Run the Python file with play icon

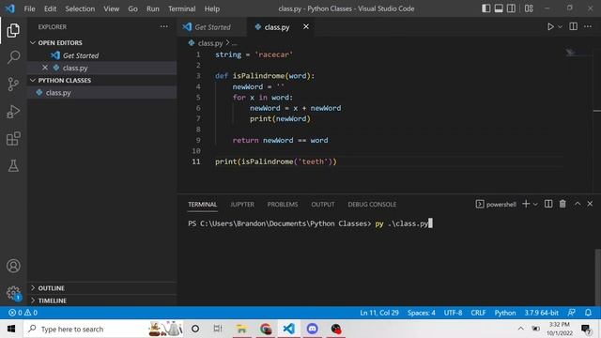pos(550,27)
